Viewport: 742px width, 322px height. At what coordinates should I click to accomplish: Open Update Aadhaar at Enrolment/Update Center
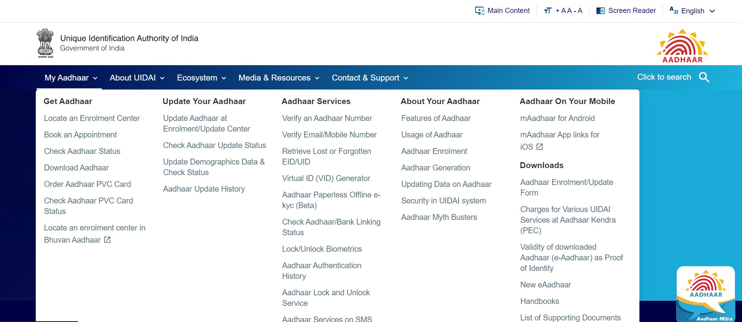[x=206, y=123]
